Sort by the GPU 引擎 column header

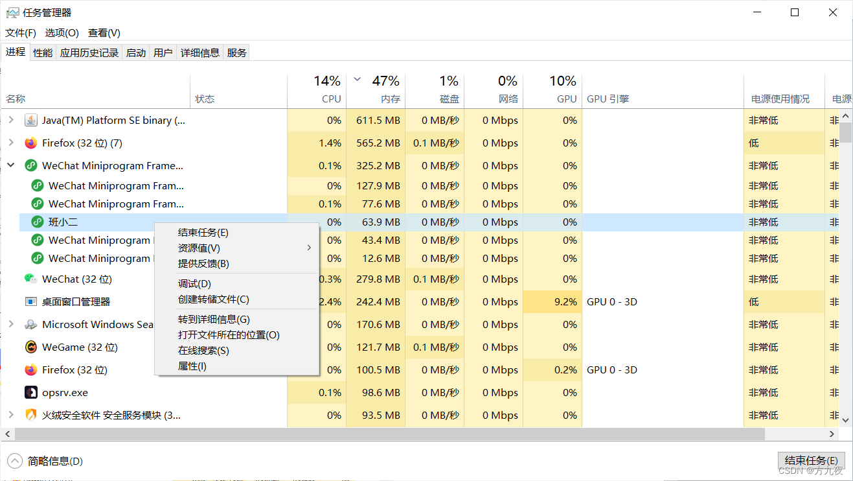coord(663,91)
